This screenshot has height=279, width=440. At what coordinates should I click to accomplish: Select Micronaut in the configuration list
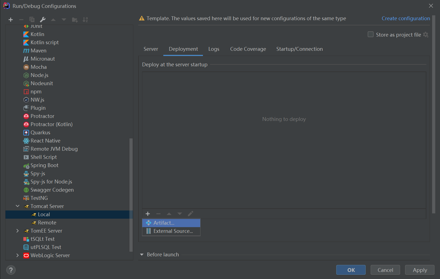click(x=69, y=59)
